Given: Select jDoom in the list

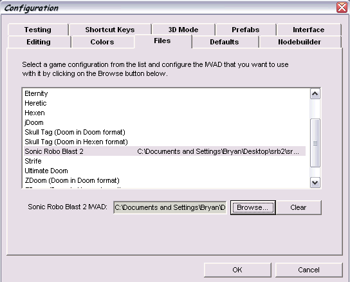Looking at the screenshot, I should click(165, 122).
